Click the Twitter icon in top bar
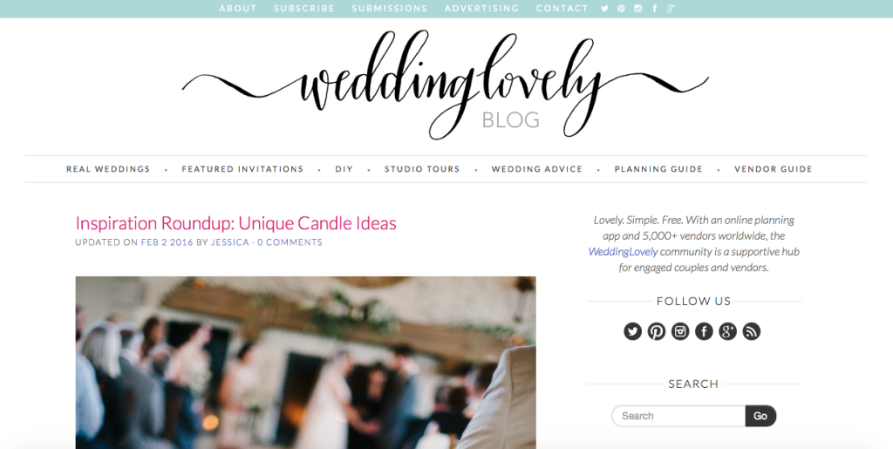The image size is (893, 449). [x=605, y=9]
